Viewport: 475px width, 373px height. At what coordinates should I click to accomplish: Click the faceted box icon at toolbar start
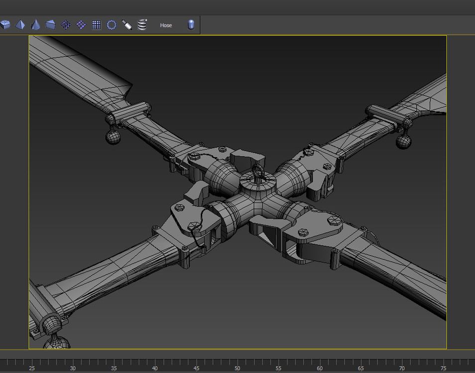(5, 25)
